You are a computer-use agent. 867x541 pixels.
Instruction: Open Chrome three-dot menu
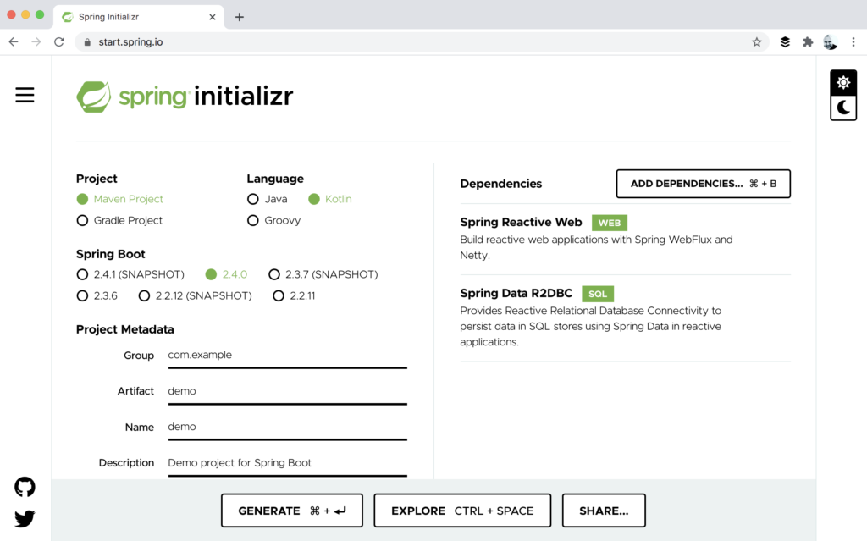pos(853,42)
